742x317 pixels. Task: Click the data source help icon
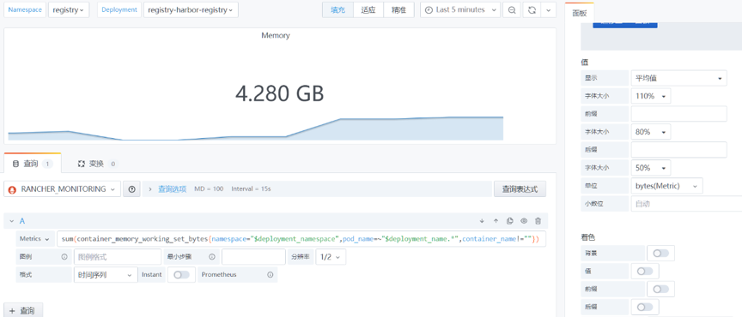131,189
